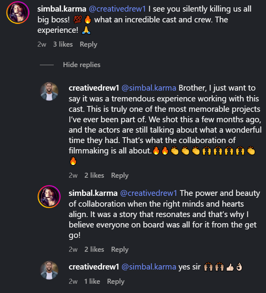Click creativedrew1's avatar beside the 'yes sir' reply

[x=49, y=270]
